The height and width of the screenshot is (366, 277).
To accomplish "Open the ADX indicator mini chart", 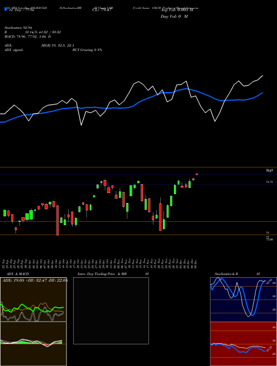I will click(33, 299).
